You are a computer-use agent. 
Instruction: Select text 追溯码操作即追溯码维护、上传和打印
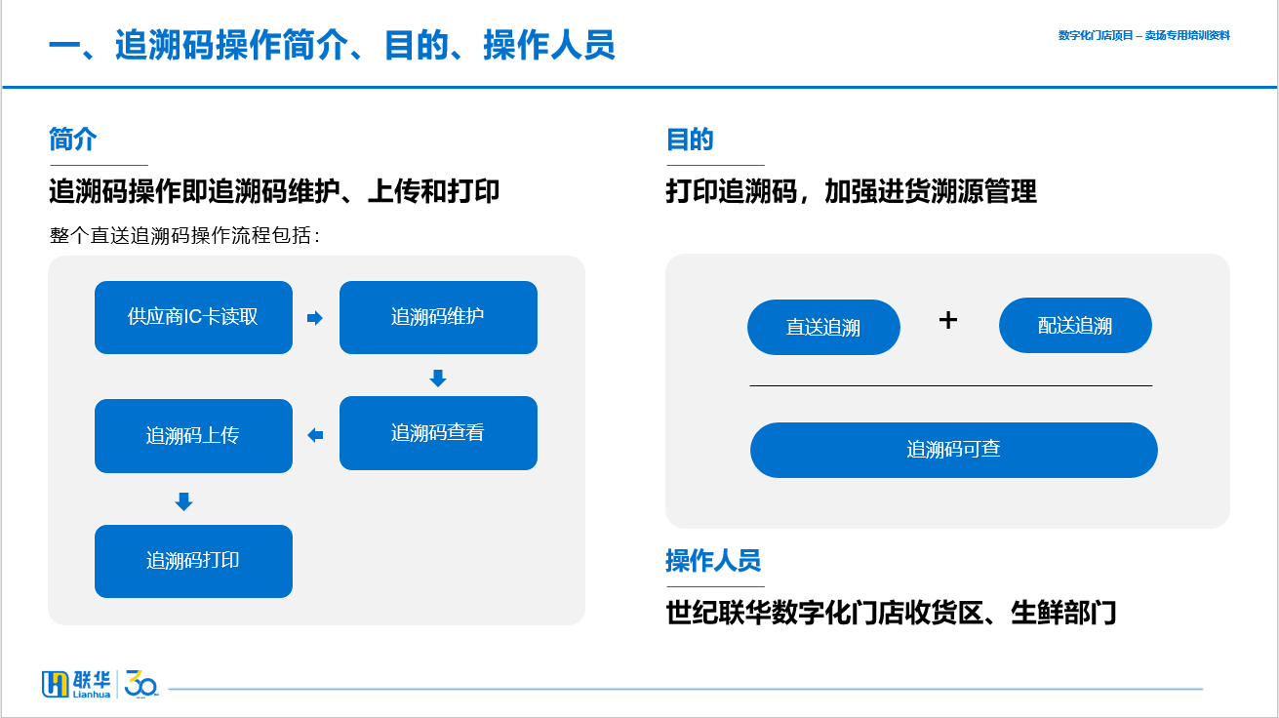(274, 191)
